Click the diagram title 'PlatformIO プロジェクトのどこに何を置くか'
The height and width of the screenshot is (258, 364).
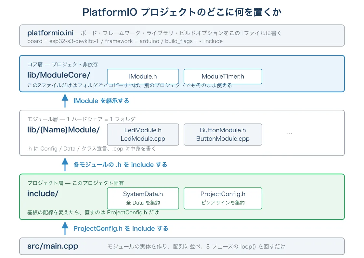tap(182, 12)
